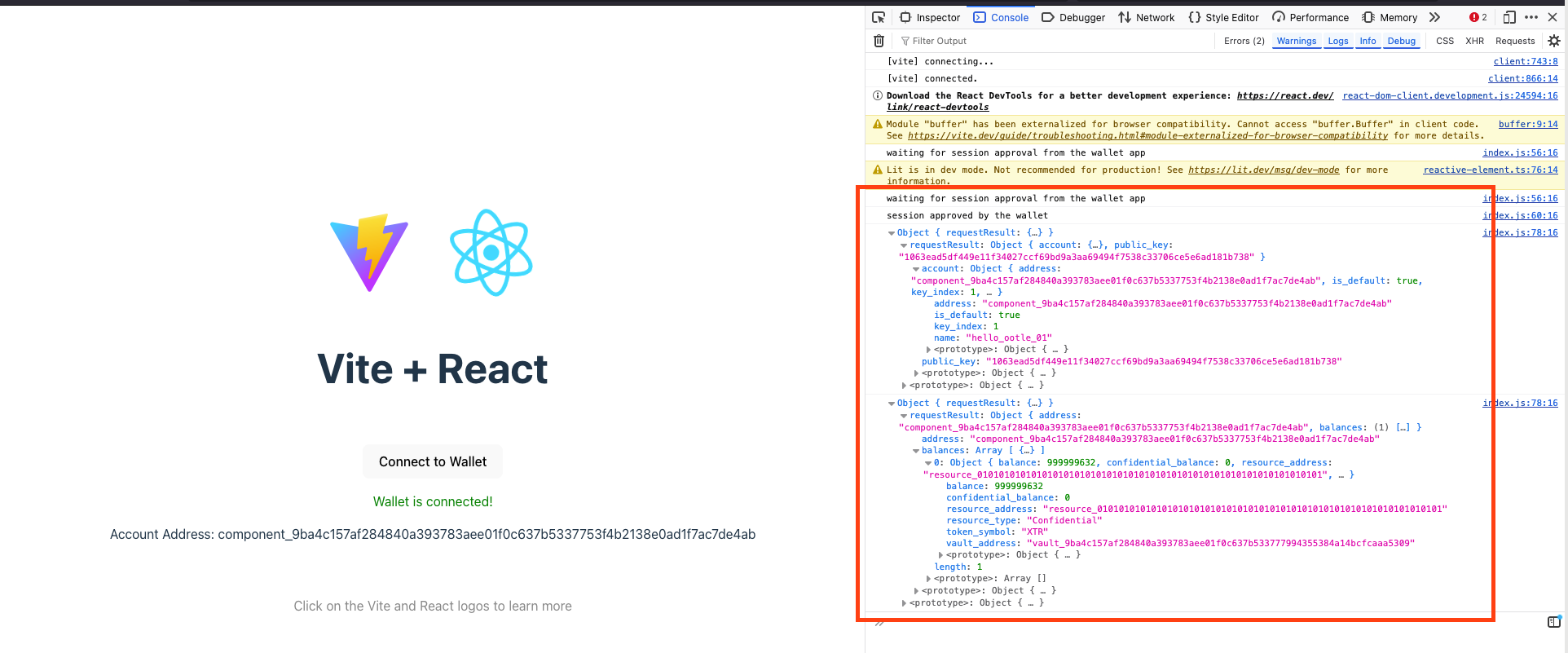Click the info icon beside React DevTools message
Image resolution: width=1568 pixels, height=653 pixels.
click(x=878, y=96)
